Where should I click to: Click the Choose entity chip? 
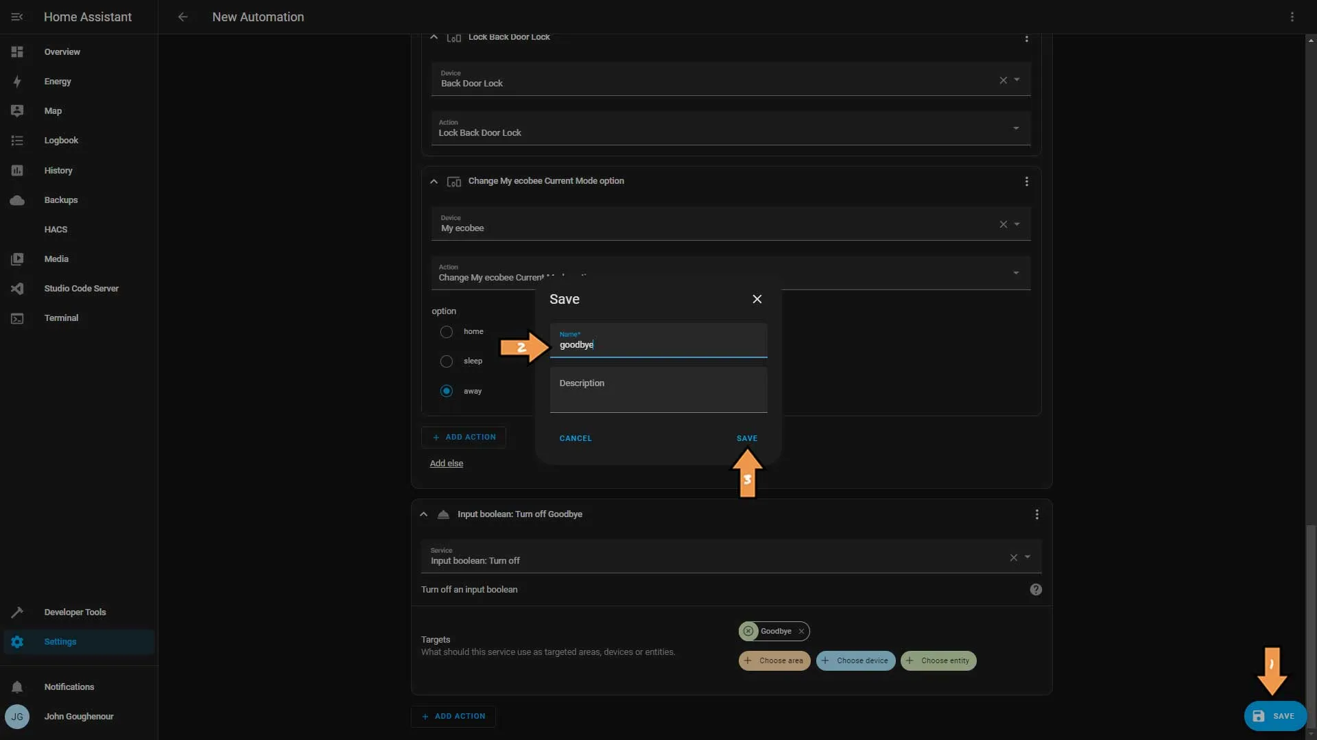[938, 660]
